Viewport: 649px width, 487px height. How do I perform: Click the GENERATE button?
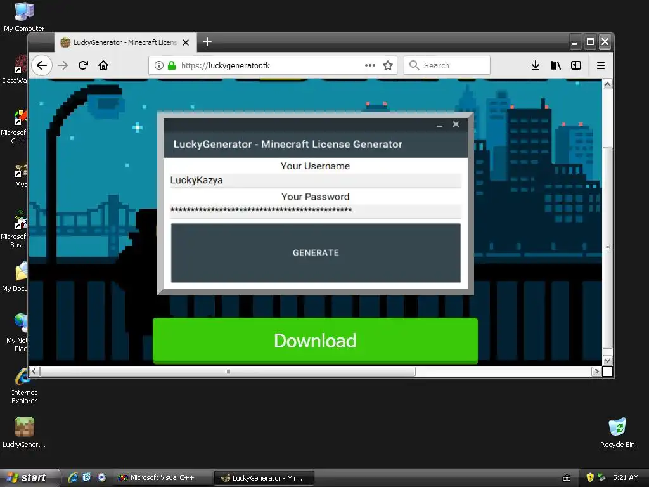316,252
